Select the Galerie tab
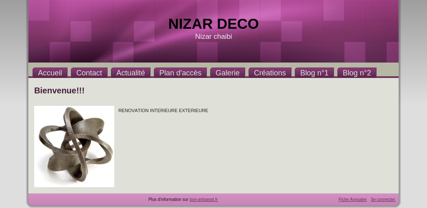Viewport: 427px width, 208px height. (x=227, y=73)
